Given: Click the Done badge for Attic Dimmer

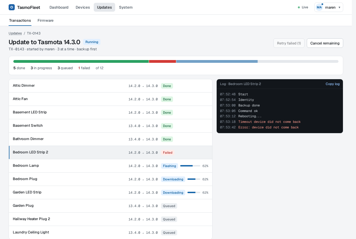Looking at the screenshot, I should tap(167, 86).
